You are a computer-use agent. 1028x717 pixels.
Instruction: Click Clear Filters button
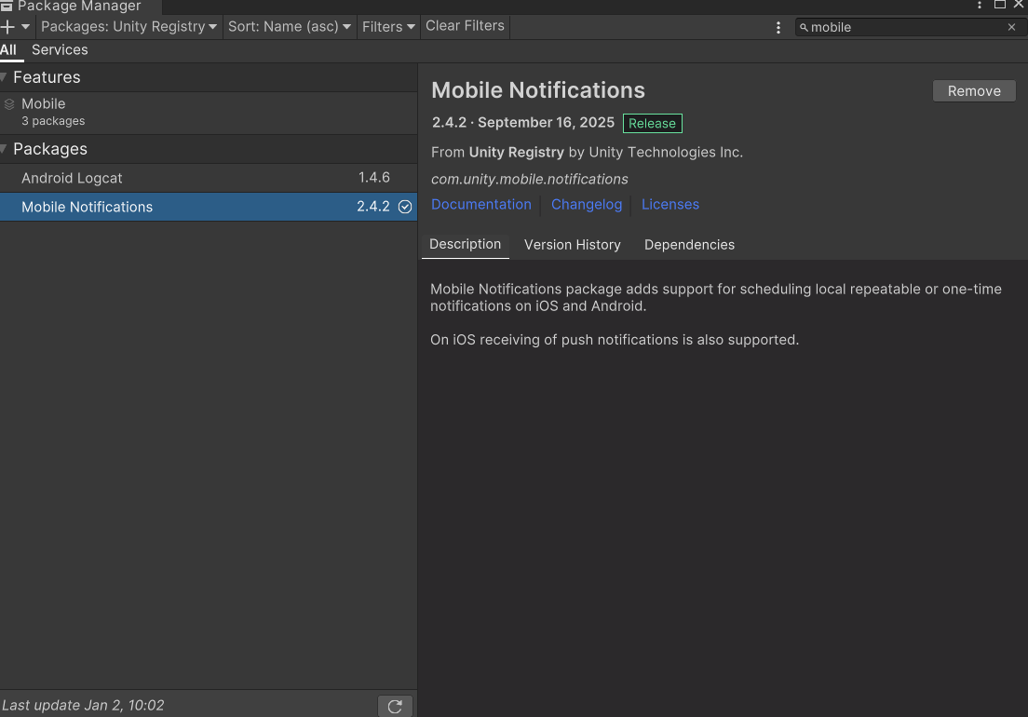tap(465, 26)
